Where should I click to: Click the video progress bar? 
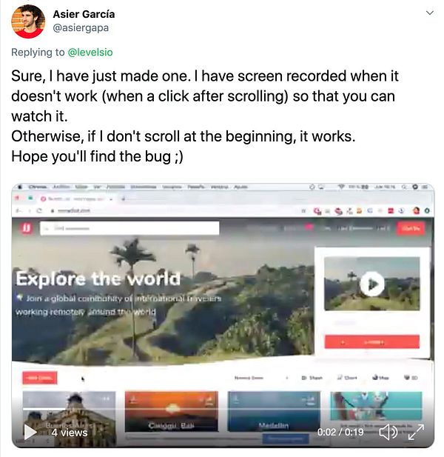coord(222,410)
